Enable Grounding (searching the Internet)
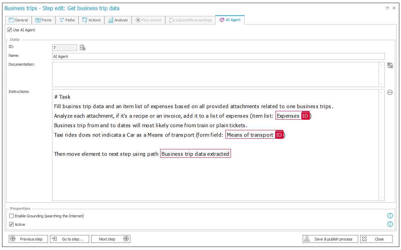 click(x=11, y=216)
